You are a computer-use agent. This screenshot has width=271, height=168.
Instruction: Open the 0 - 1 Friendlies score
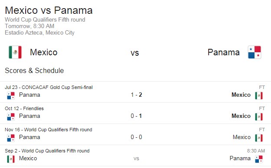click(x=136, y=116)
